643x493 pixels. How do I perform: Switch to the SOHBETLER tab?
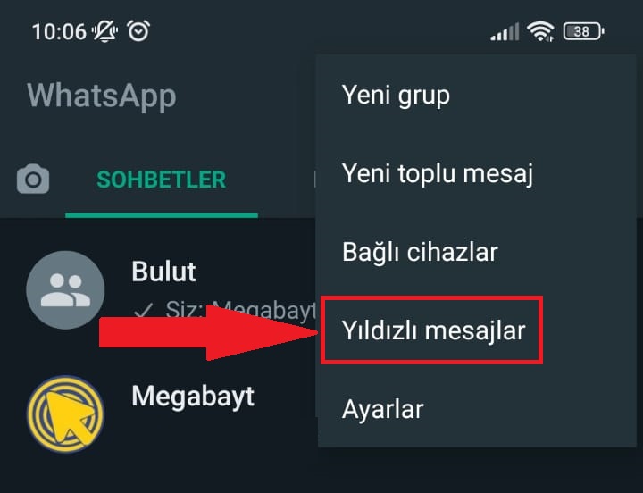[x=161, y=180]
